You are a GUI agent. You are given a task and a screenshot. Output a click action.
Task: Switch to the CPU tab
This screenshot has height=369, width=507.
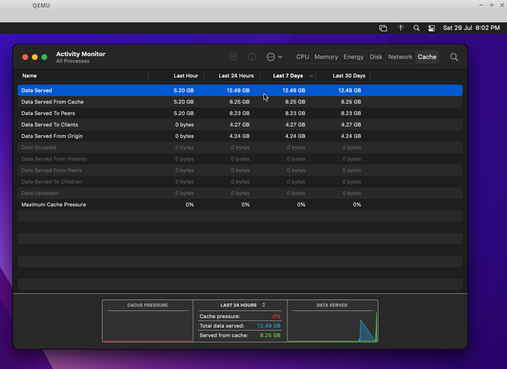303,57
